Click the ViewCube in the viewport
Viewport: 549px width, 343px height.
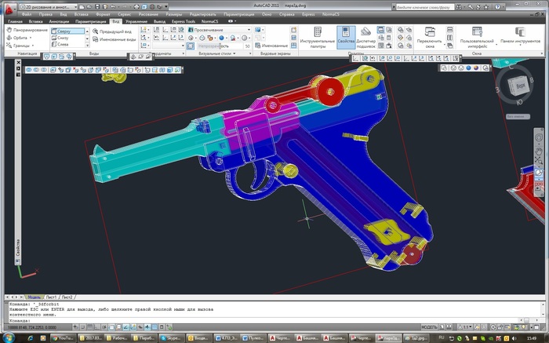pos(518,85)
